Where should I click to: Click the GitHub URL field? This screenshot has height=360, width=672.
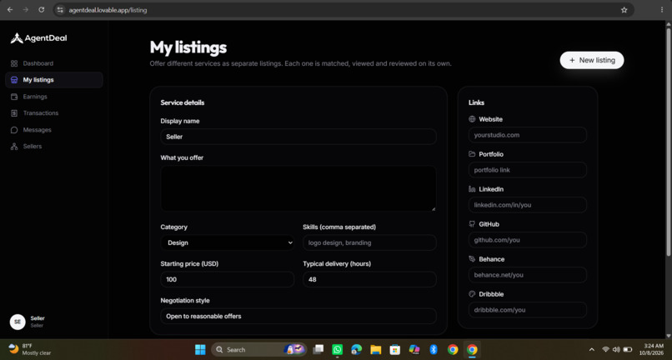pos(528,240)
